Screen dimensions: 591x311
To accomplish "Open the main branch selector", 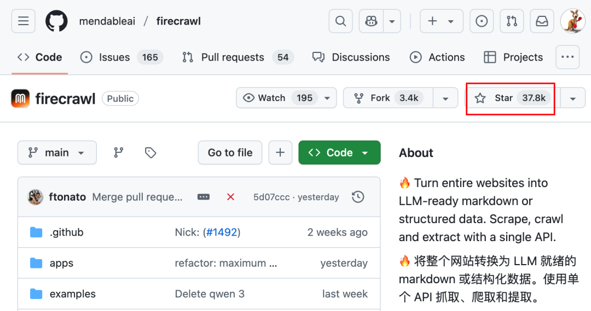I will click(57, 152).
